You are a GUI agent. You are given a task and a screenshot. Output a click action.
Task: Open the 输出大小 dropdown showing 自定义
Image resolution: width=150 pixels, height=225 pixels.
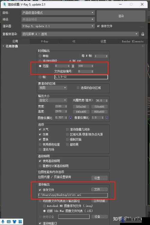(x=52, y=100)
